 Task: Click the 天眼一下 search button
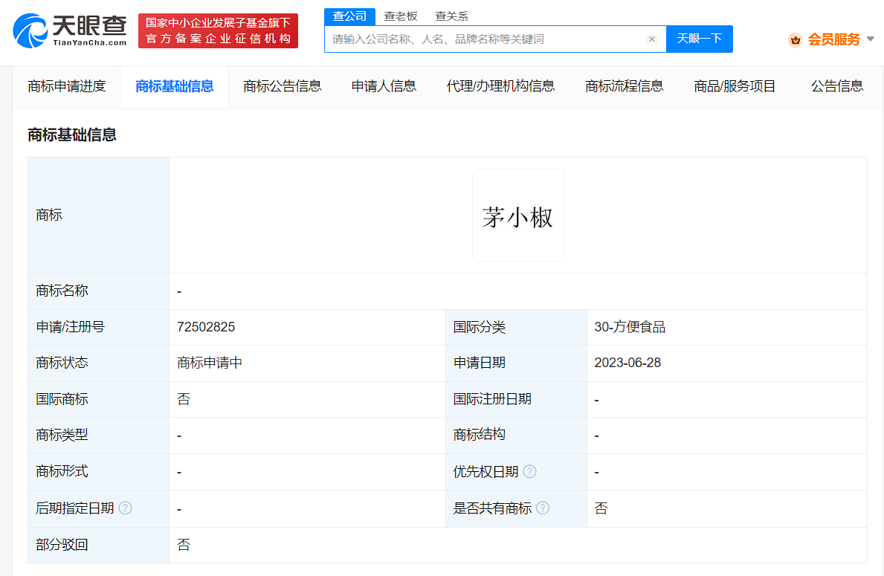coord(699,39)
